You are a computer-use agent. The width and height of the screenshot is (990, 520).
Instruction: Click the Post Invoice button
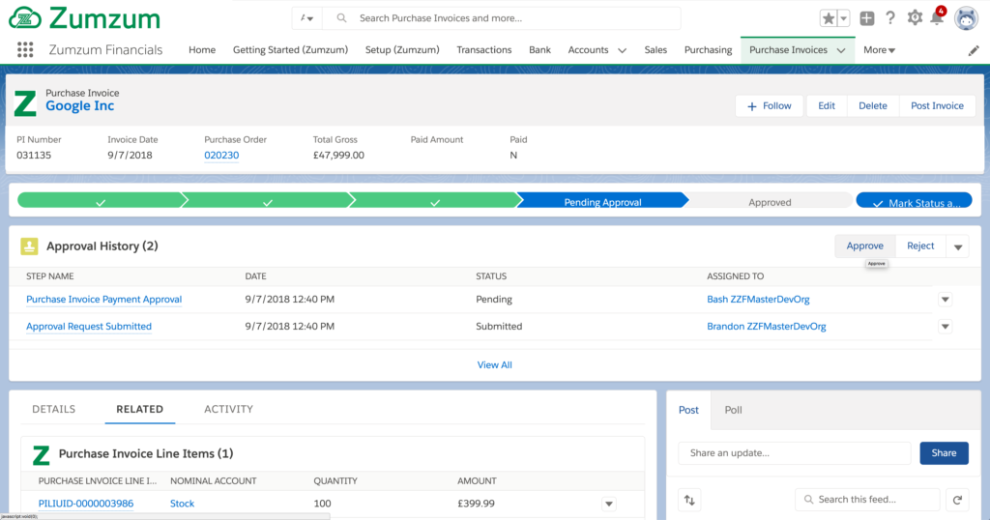pyautogui.click(x=937, y=106)
